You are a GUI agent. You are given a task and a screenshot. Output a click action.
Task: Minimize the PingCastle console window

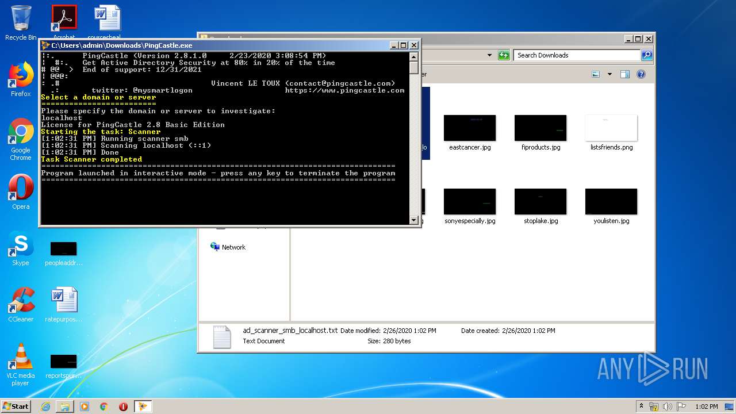pyautogui.click(x=394, y=45)
